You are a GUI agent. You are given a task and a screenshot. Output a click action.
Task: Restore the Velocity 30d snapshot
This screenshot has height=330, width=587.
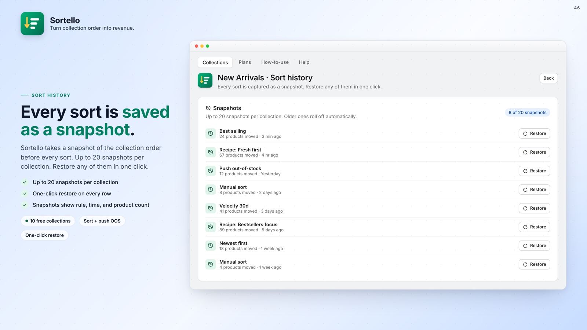(x=534, y=208)
